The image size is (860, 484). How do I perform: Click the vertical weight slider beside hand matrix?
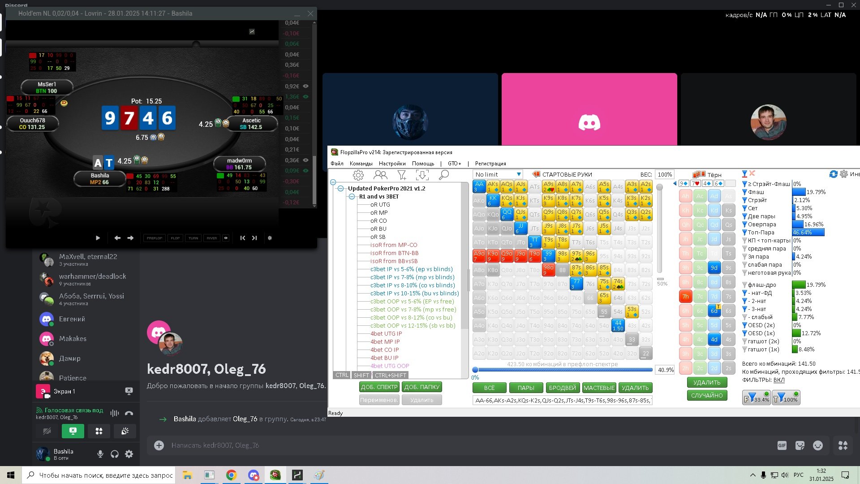pyautogui.click(x=659, y=229)
